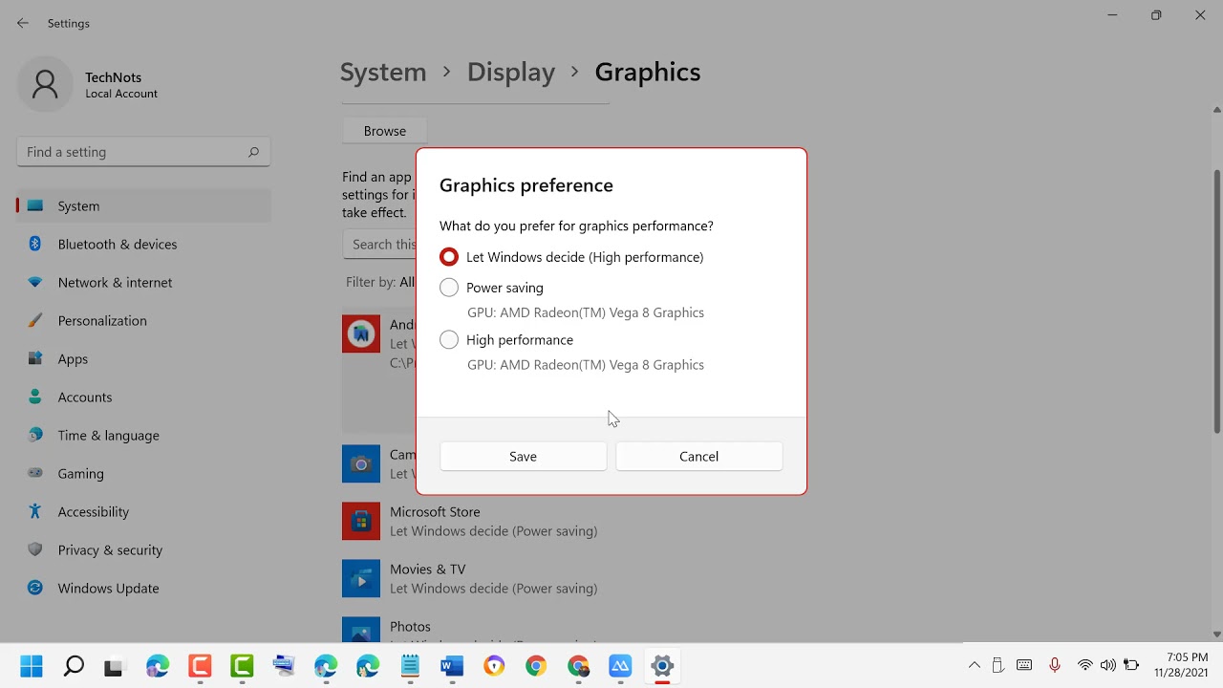The height and width of the screenshot is (688, 1223).
Task: Cancel the Graphics preference dialog
Action: point(698,457)
